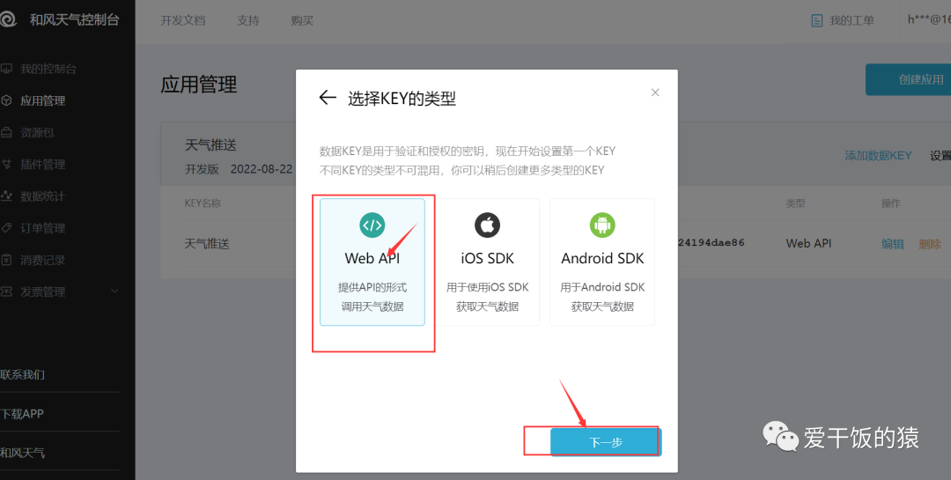The height and width of the screenshot is (480, 951).
Task: Select the iOS SDK key type card
Action: (x=487, y=262)
